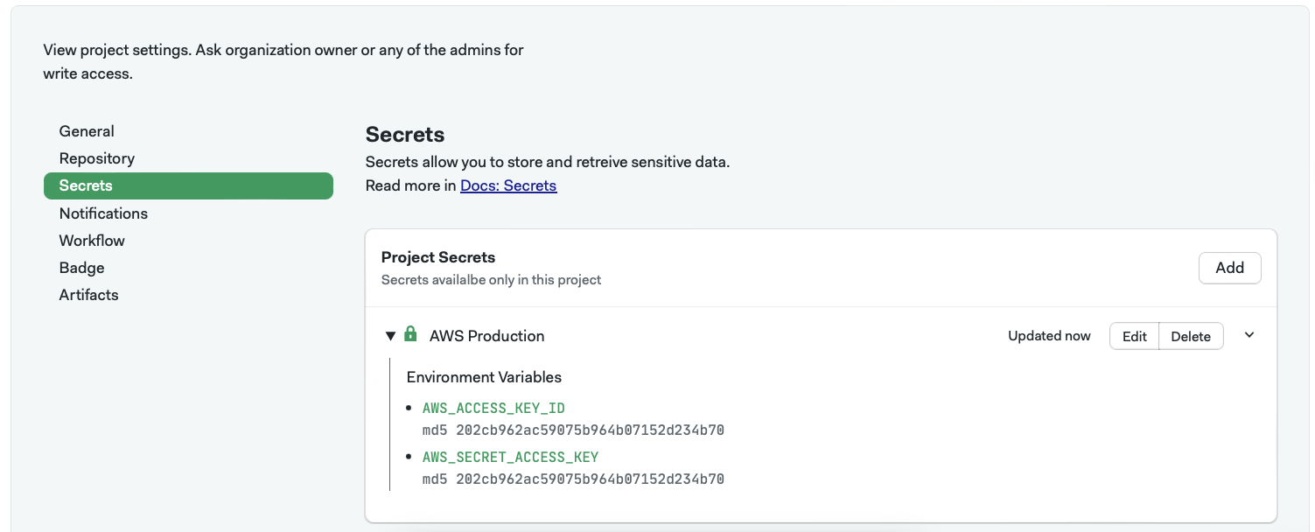Screen dimensions: 1315x532
Task: Click Add to create a project secret
Action: [x=1229, y=268]
